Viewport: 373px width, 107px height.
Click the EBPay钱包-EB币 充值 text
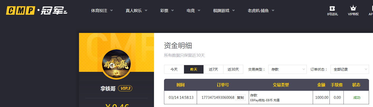265,100
